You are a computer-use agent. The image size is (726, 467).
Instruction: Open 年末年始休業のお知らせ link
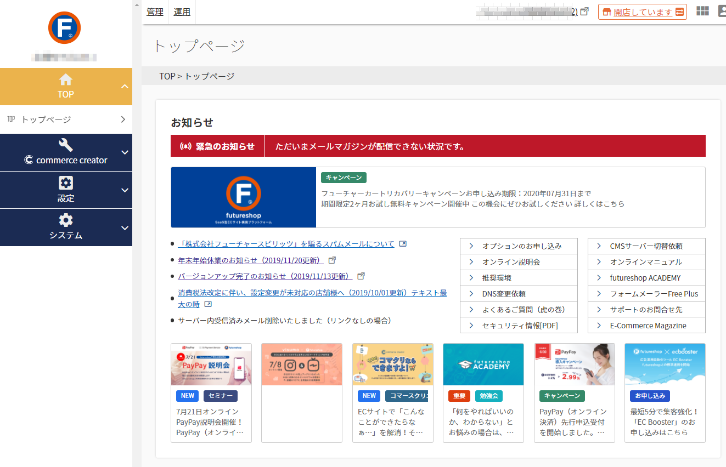pyautogui.click(x=251, y=260)
